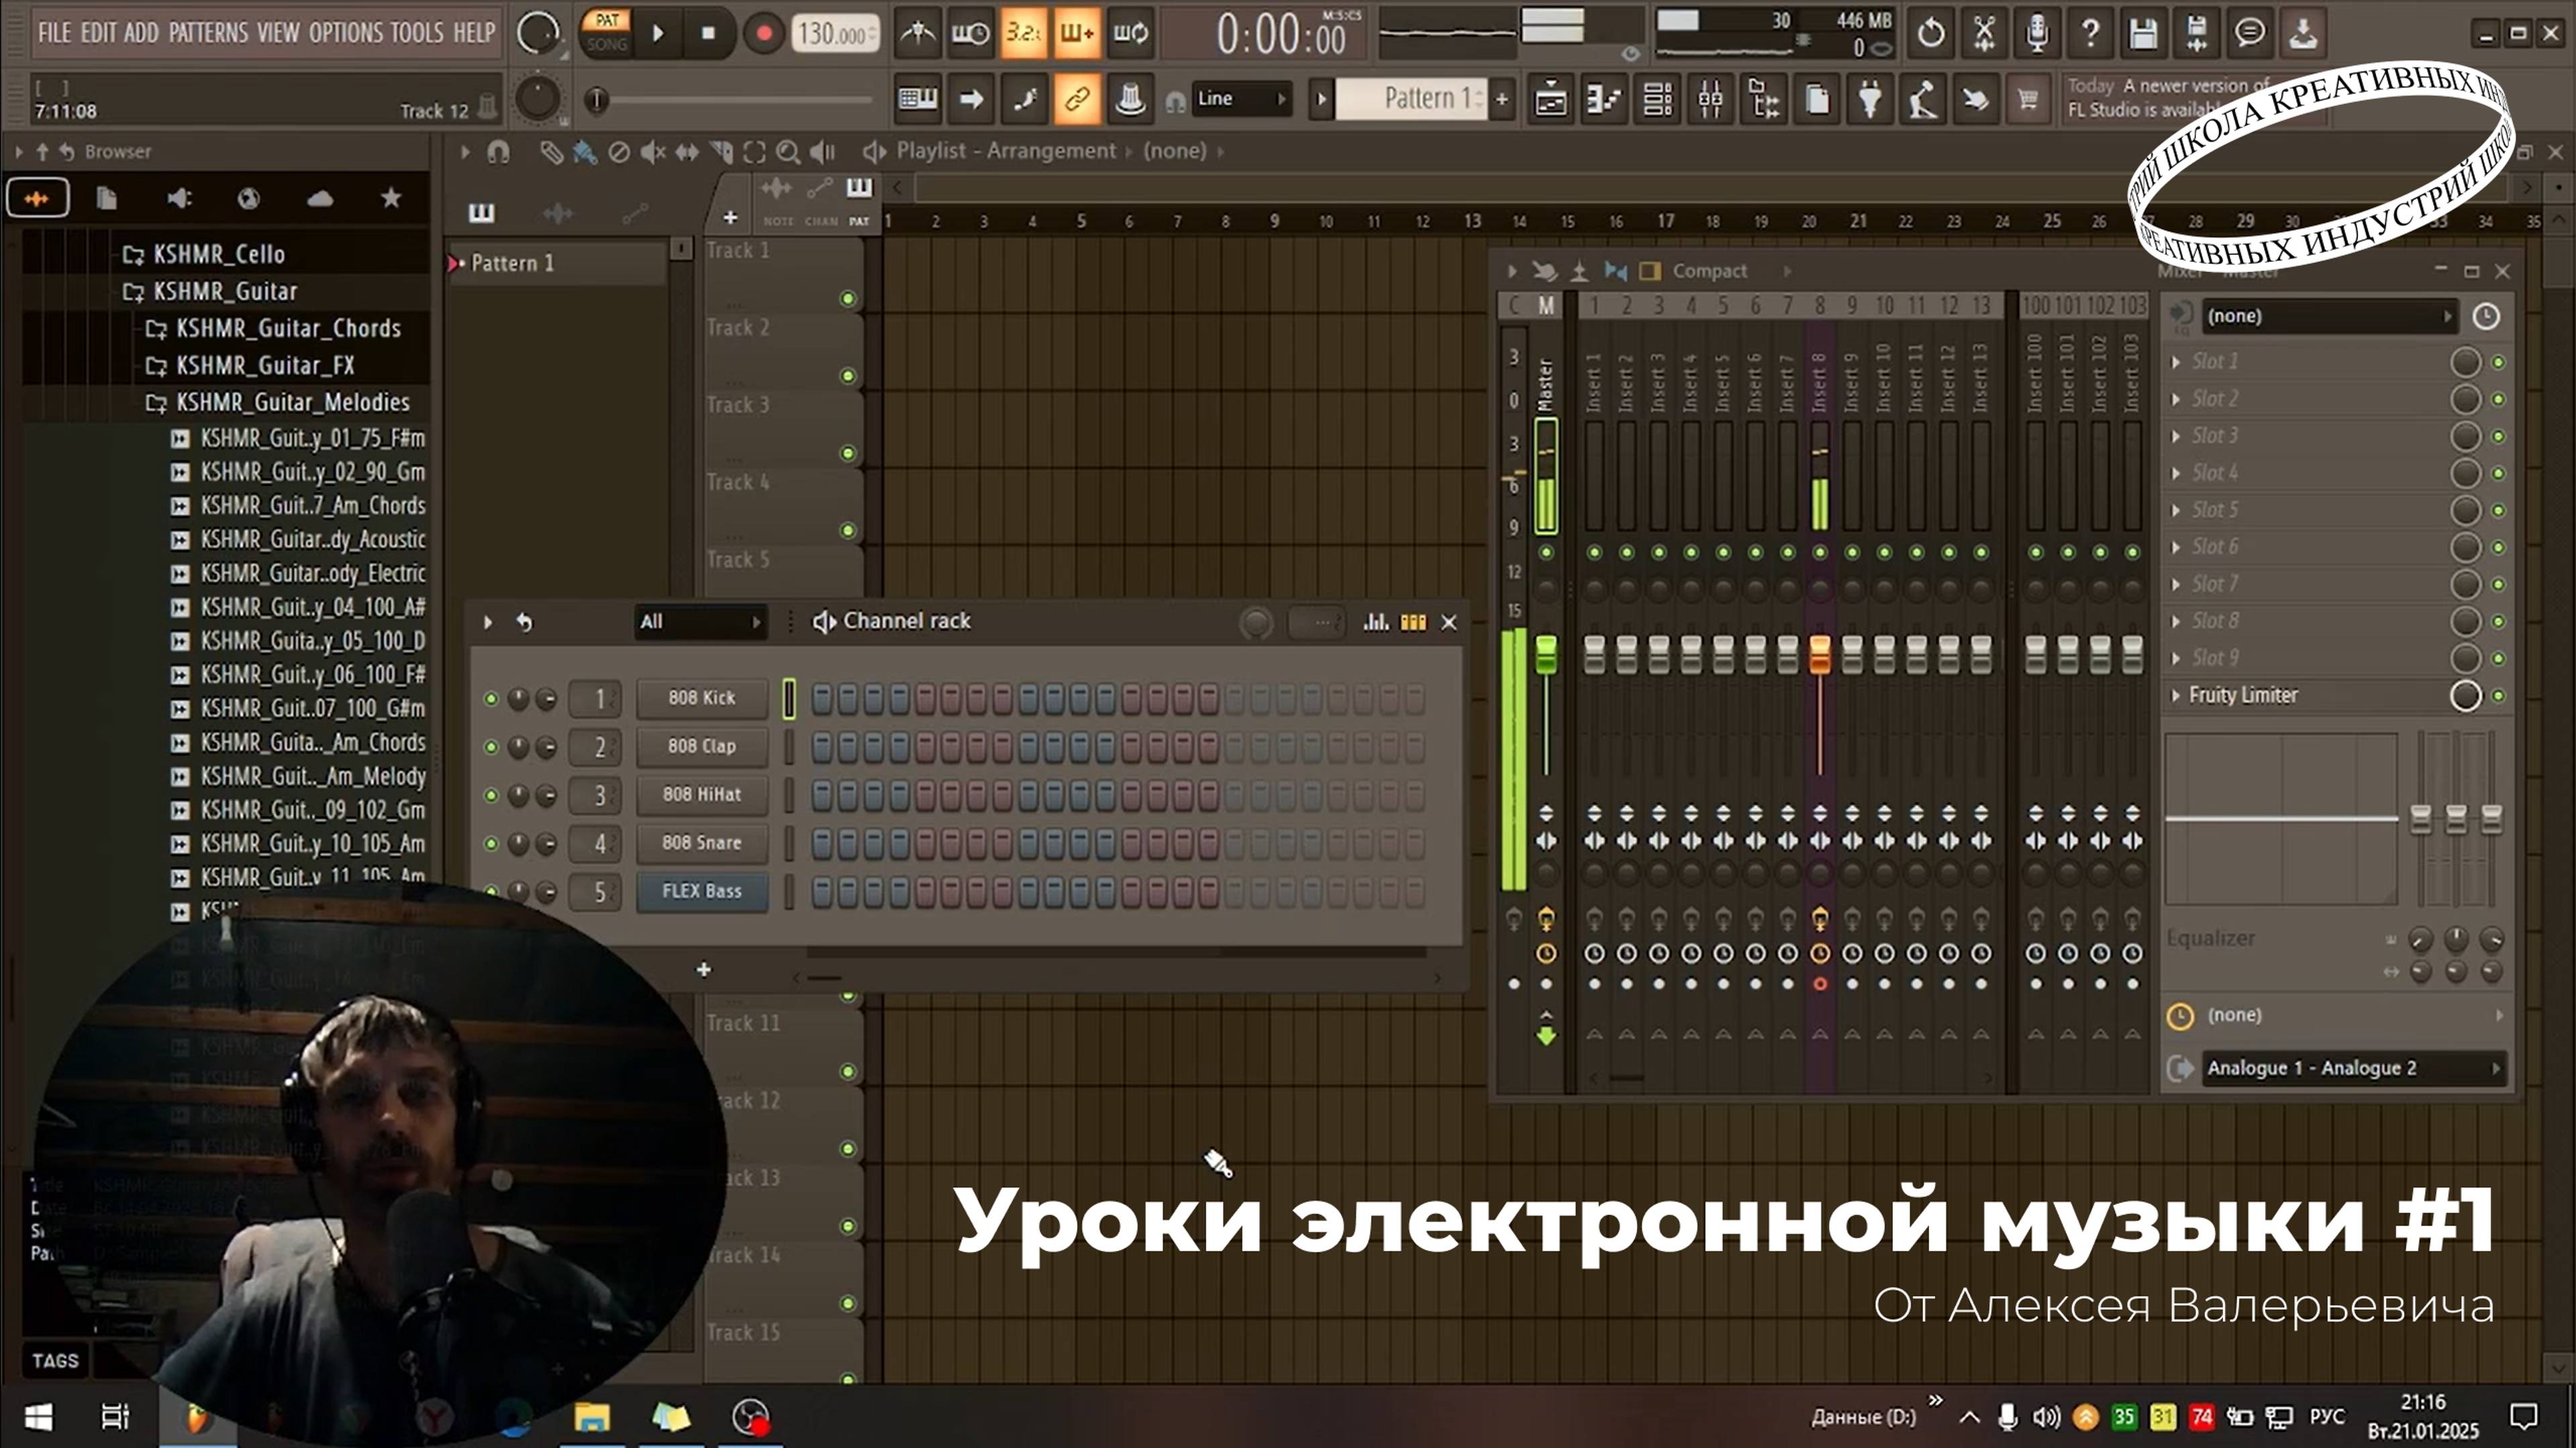Click the microphone icon in the top toolbar

pos(2036,33)
